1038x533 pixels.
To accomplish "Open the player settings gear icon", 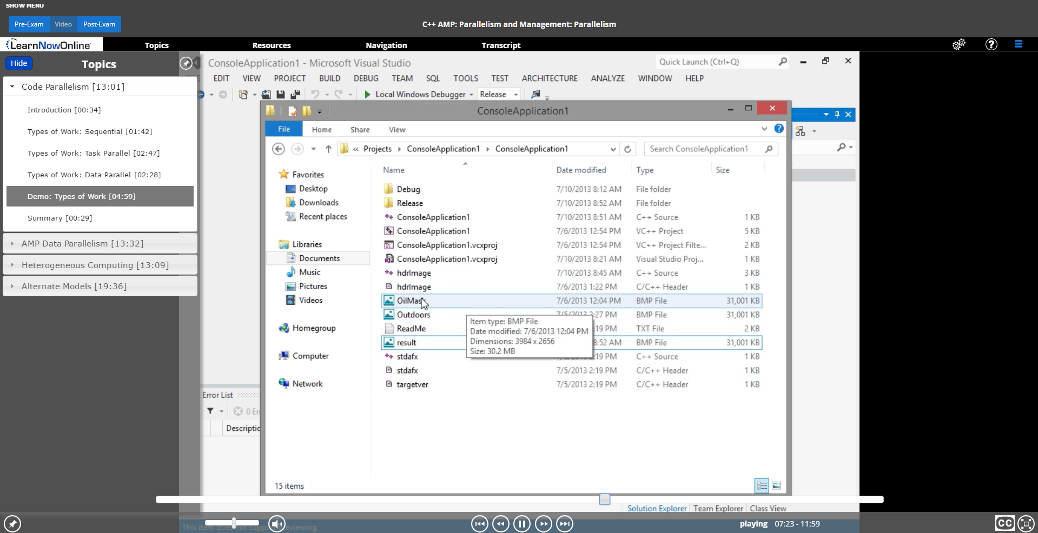I will click(x=958, y=45).
